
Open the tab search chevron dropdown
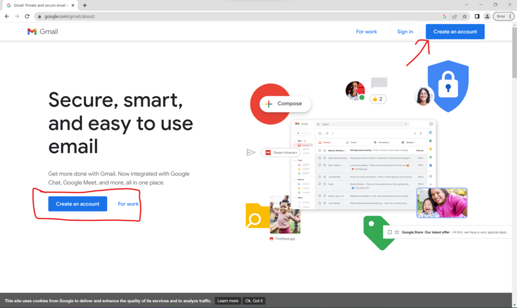466,5
